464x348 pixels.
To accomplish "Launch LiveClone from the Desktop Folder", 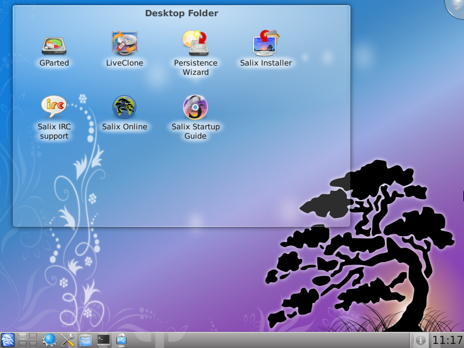I will click(125, 43).
